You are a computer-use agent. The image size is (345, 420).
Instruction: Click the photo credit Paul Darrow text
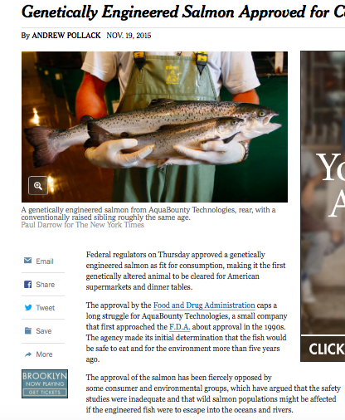click(83, 225)
